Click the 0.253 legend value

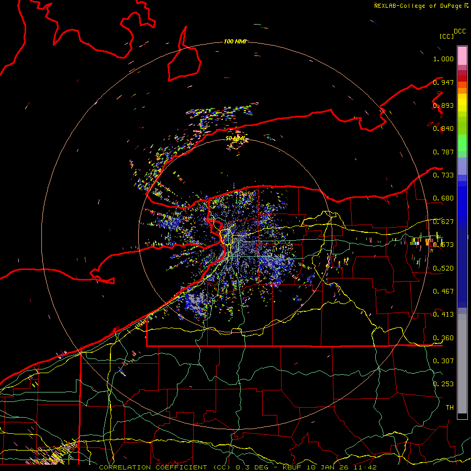click(x=443, y=384)
